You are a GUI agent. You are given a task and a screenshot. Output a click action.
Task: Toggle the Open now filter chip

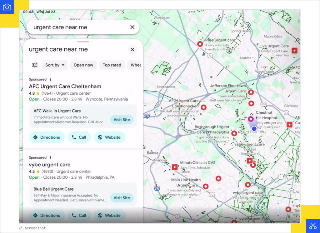(83, 65)
